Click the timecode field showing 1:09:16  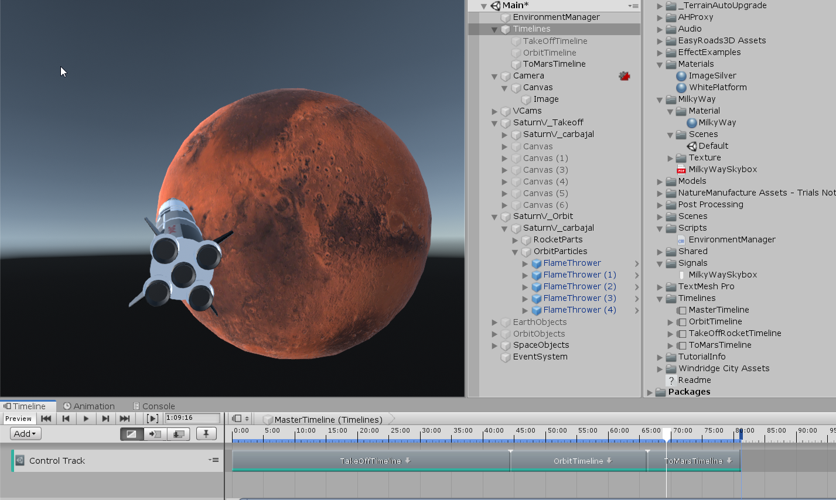click(192, 418)
